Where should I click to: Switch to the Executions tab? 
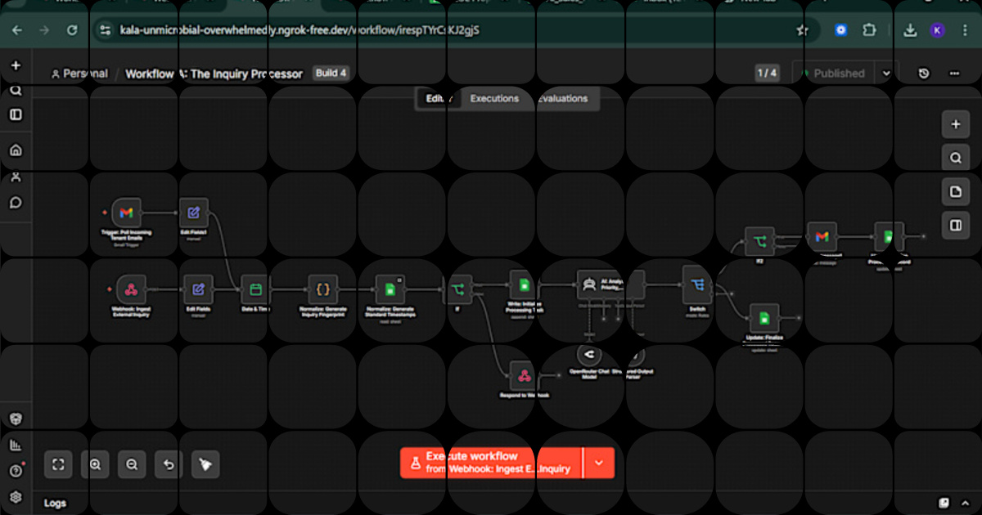(x=494, y=99)
